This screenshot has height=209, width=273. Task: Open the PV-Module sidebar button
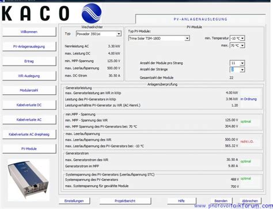(x=29, y=149)
